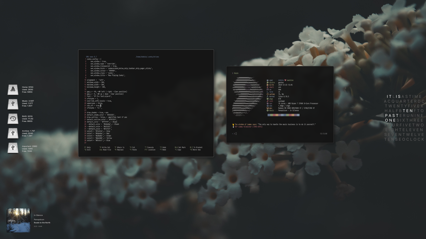Click the USB icon on the Music drive

(x=13, y=104)
